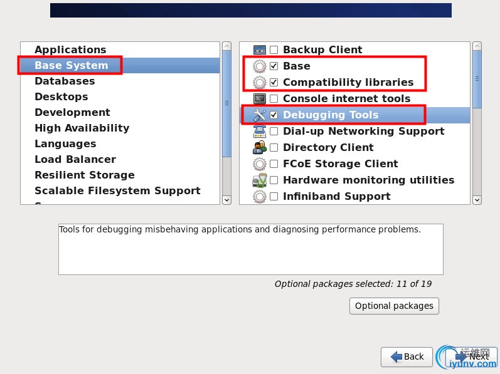The width and height of the screenshot is (500, 374).
Task: Select the Console internet tools row label
Action: point(347,99)
